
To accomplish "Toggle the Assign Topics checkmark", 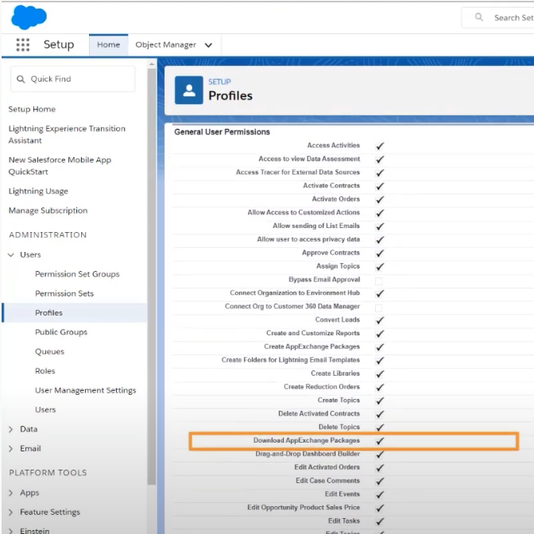I will [379, 267].
